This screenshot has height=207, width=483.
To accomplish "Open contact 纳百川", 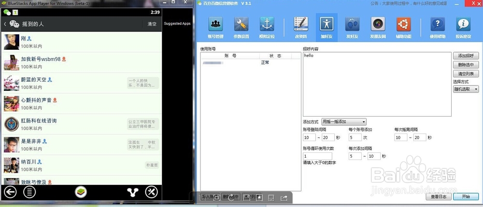I will [82, 165].
